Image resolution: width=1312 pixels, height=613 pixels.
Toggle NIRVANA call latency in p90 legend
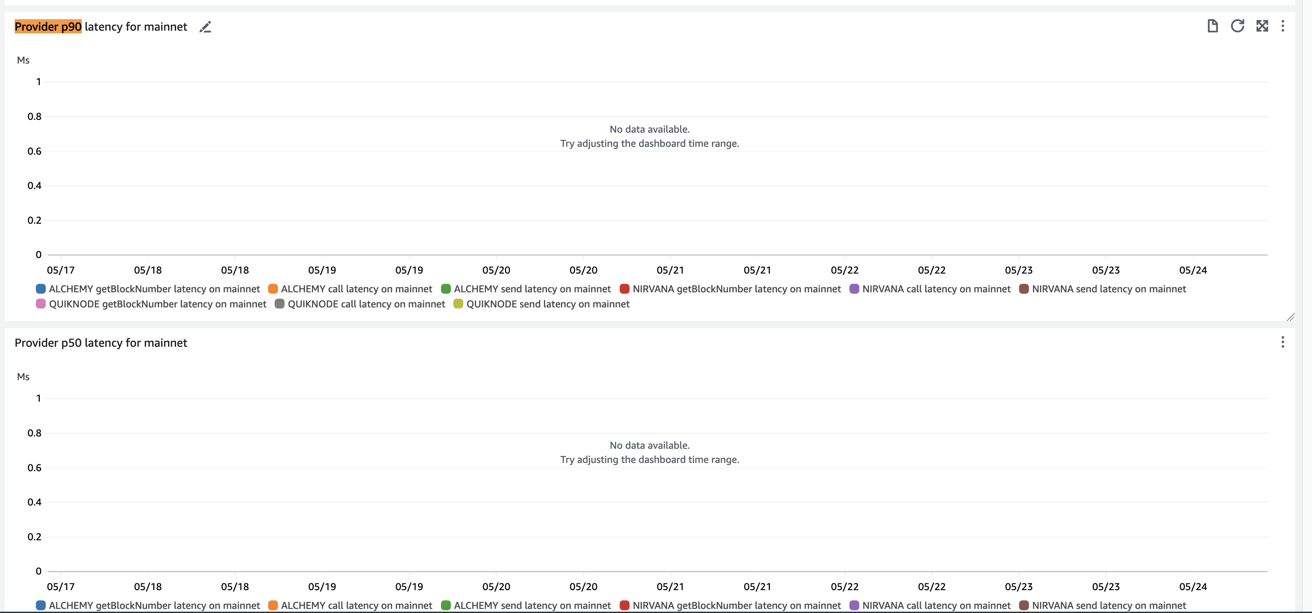click(930, 289)
